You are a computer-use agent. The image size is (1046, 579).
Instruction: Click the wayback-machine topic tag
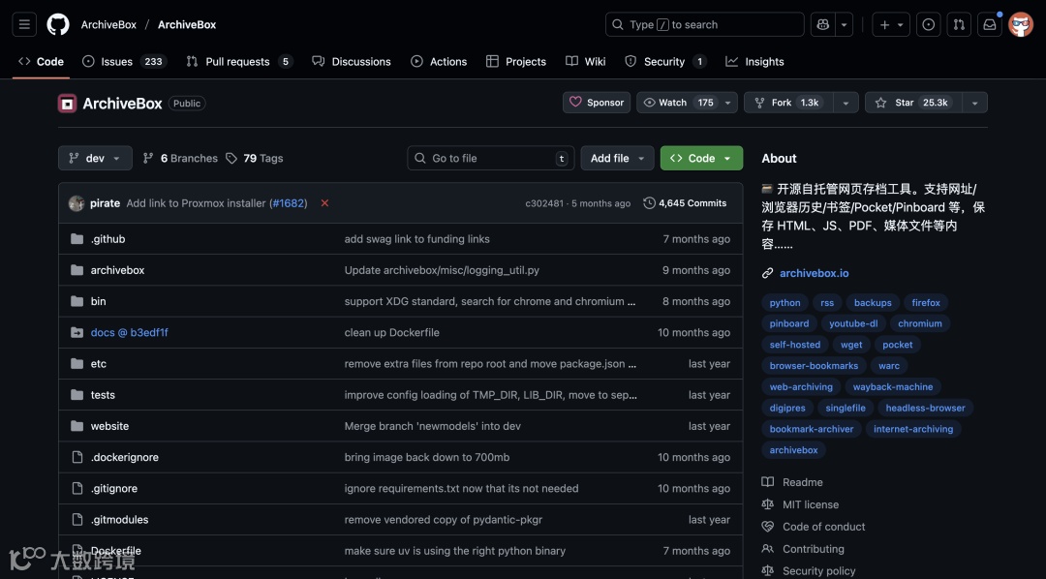[x=893, y=387]
